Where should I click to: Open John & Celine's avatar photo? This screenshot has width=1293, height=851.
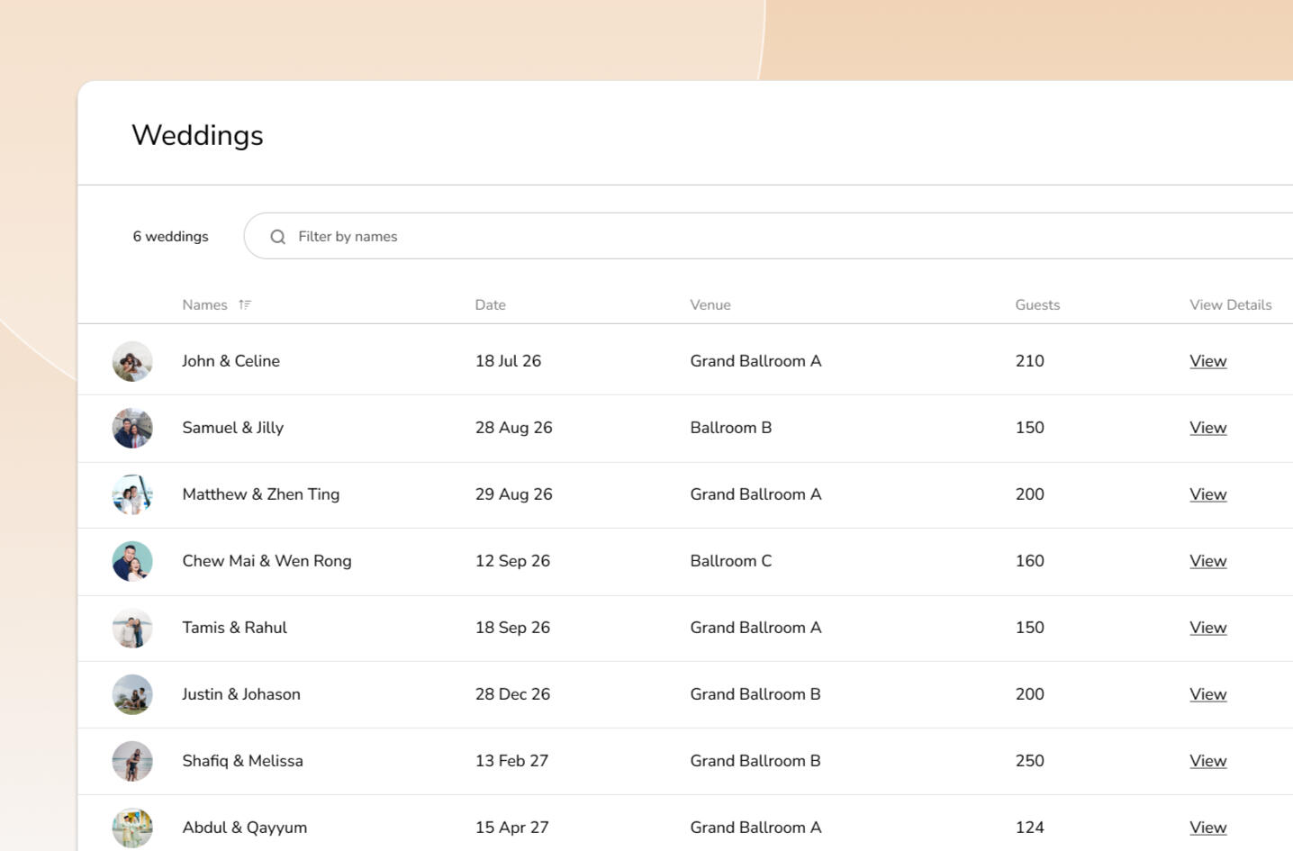click(x=132, y=361)
